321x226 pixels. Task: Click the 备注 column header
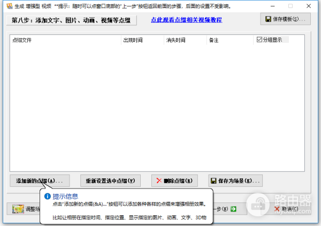click(x=230, y=40)
